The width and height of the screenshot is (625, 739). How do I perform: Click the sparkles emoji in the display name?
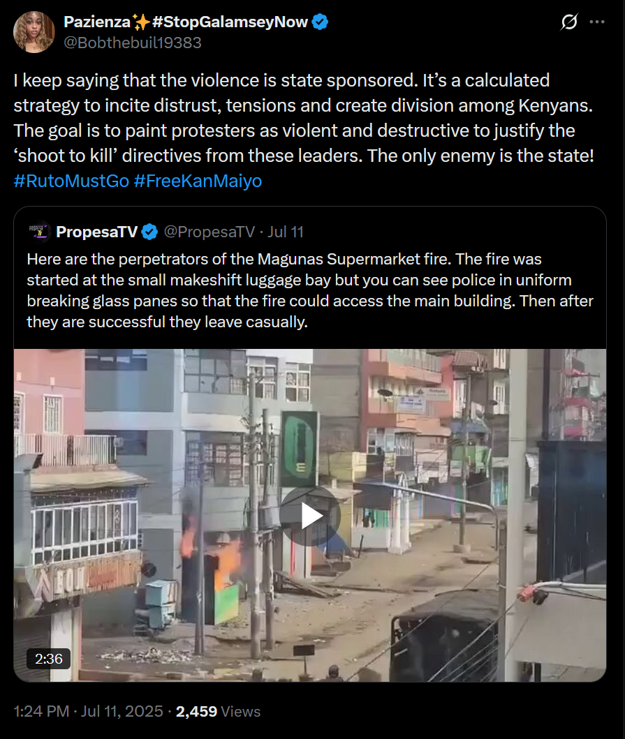[140, 22]
